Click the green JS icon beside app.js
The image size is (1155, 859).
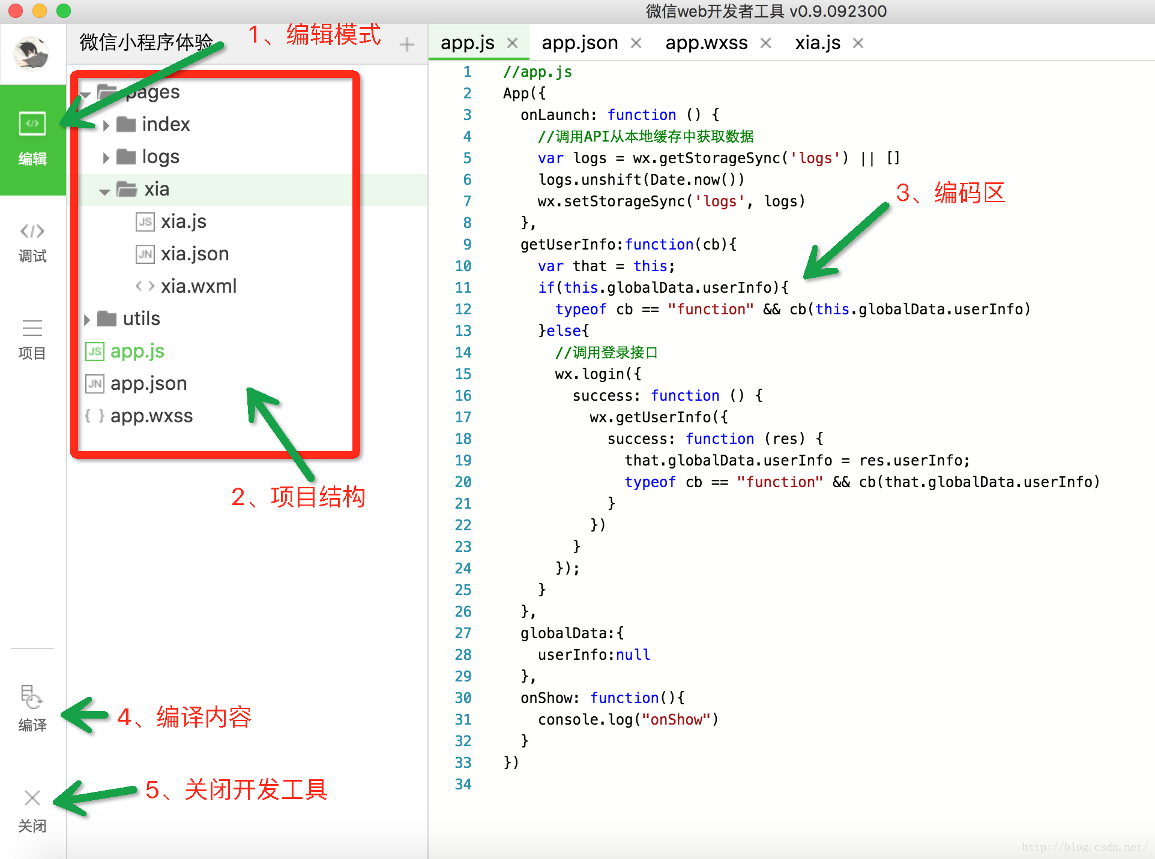(x=95, y=352)
